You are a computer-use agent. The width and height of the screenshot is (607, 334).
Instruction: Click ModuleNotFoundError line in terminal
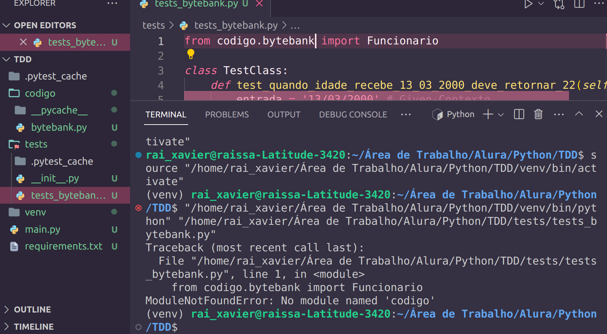point(290,301)
